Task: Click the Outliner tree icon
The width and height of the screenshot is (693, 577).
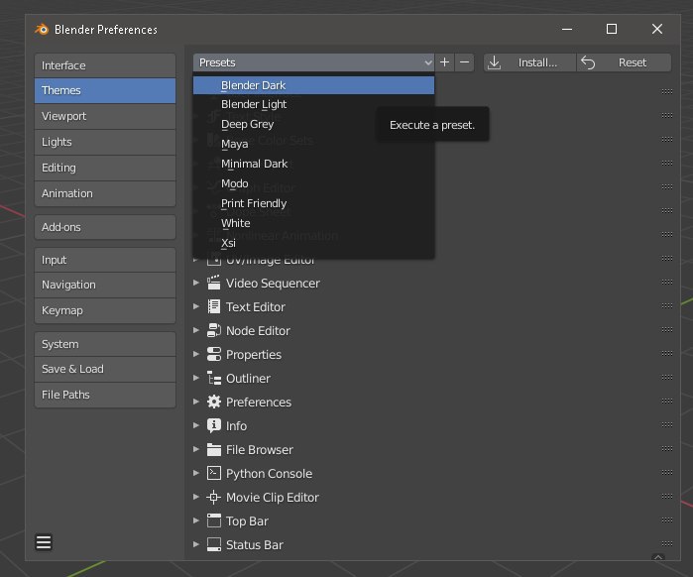Action: pyautogui.click(x=214, y=378)
